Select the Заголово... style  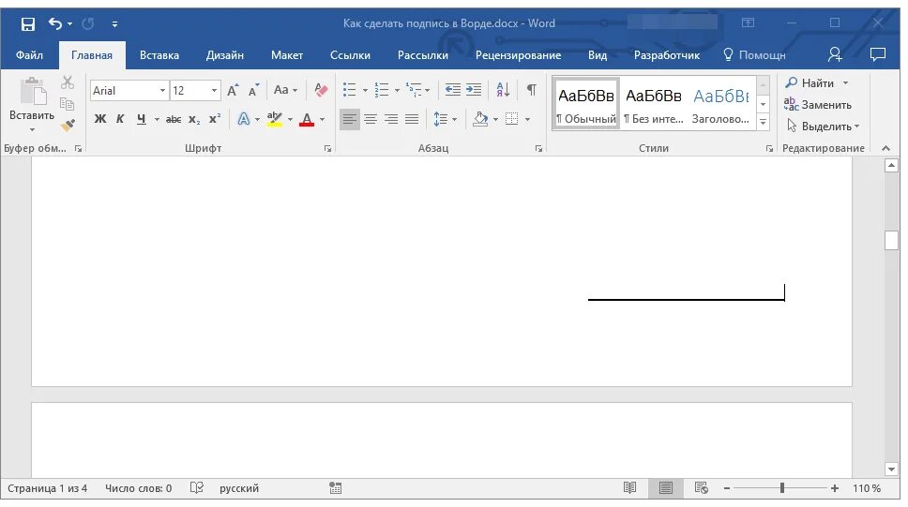click(x=721, y=104)
